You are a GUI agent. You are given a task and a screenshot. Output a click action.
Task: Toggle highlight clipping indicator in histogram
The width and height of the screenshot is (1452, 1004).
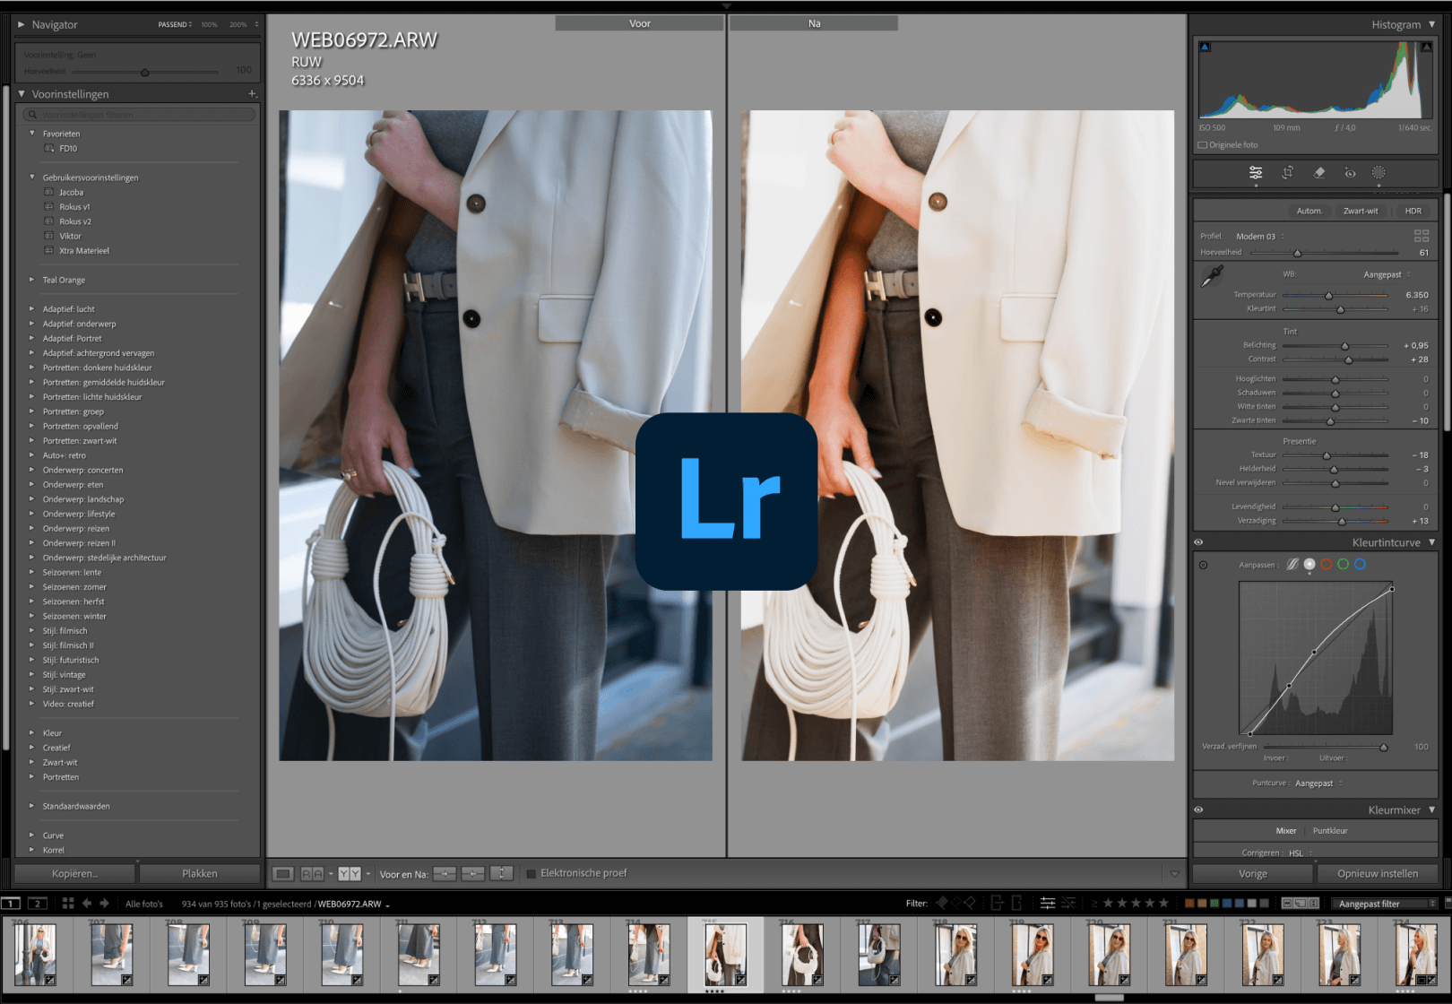pyautogui.click(x=1426, y=47)
